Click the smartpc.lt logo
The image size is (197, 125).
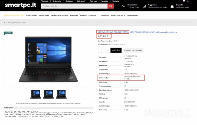21,5
